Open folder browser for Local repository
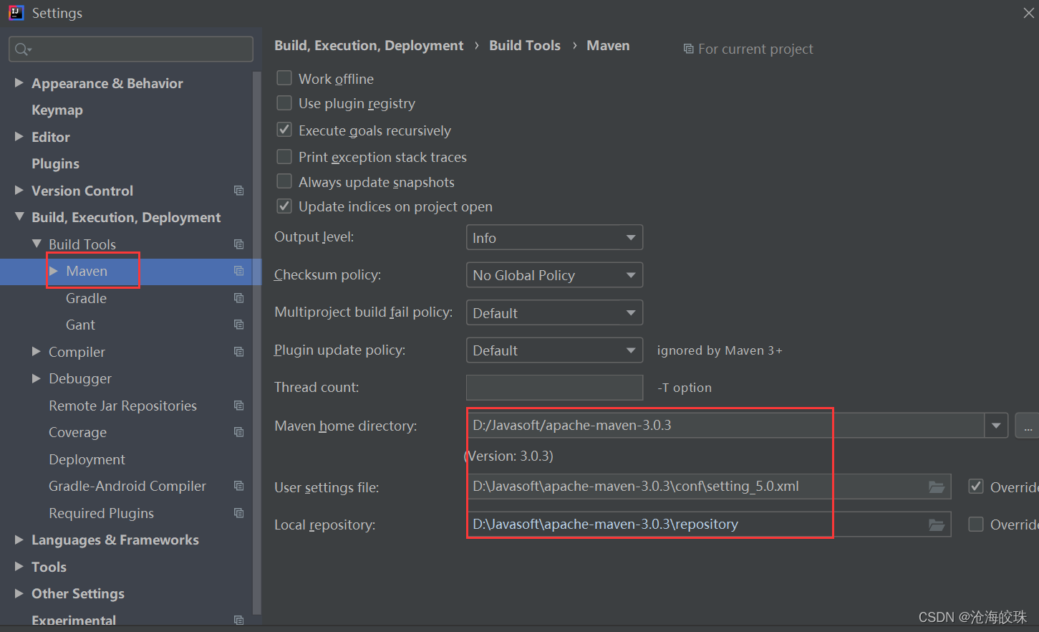 pos(937,525)
